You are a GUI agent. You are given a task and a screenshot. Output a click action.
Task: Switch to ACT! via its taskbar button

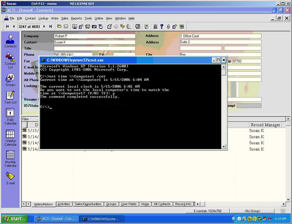pyautogui.click(x=56, y=219)
